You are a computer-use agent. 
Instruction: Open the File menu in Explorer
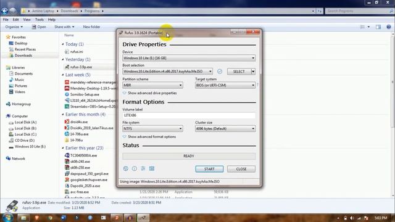pyautogui.click(x=6, y=20)
